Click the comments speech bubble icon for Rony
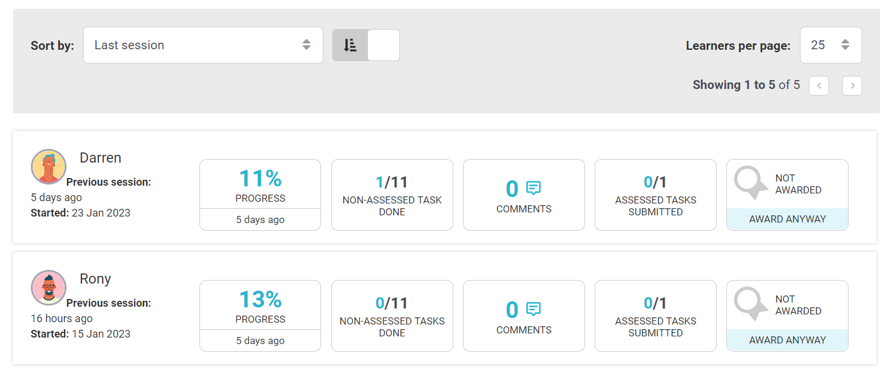This screenshot has width=883, height=369. coord(533,309)
